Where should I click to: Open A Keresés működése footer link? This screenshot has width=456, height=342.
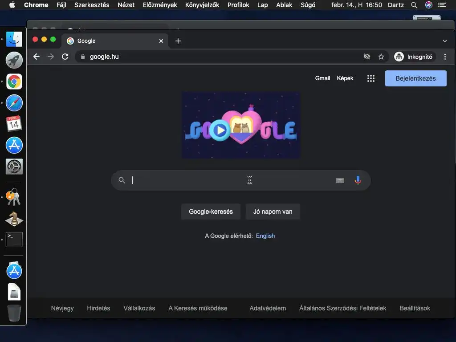click(198, 308)
